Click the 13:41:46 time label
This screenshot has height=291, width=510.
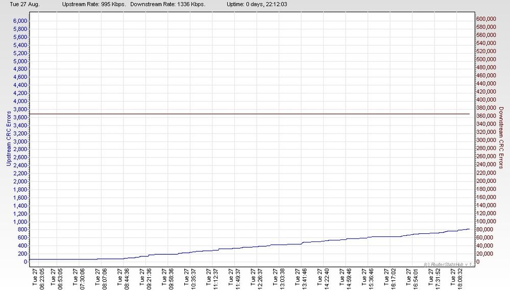click(304, 279)
